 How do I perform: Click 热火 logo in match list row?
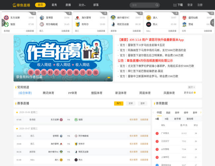pyautogui.click(x=76, y=160)
